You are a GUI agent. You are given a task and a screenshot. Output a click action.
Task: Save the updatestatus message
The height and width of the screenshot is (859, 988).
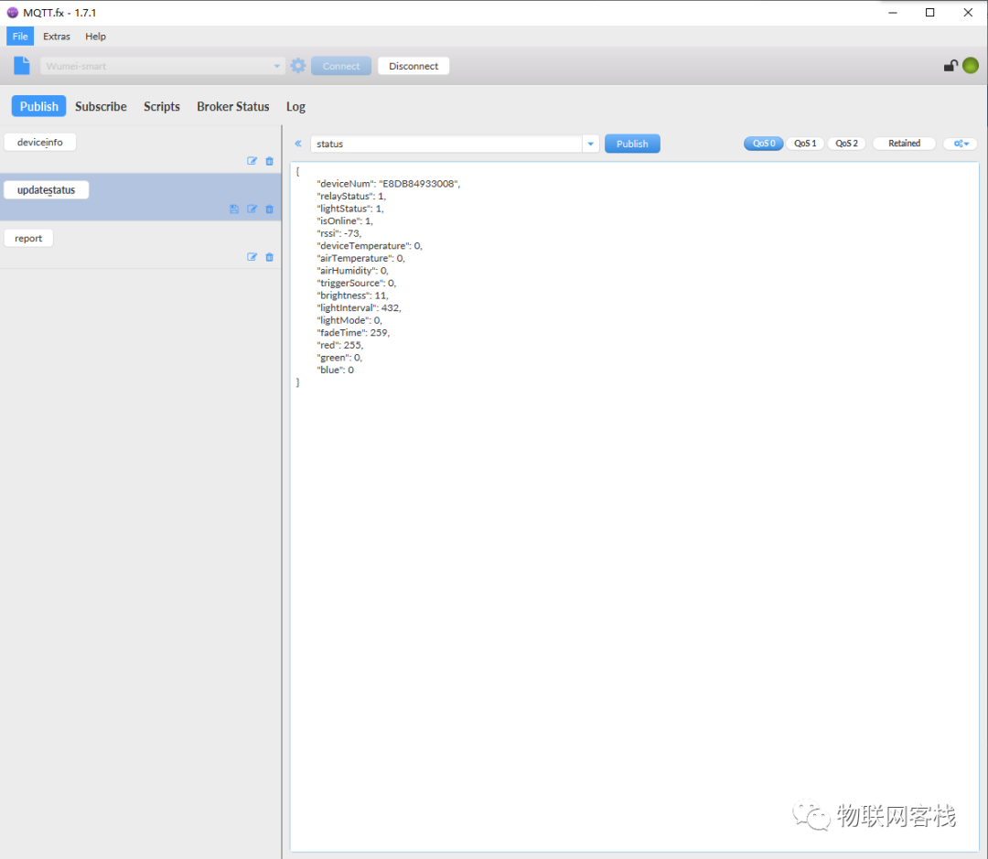tap(234, 209)
